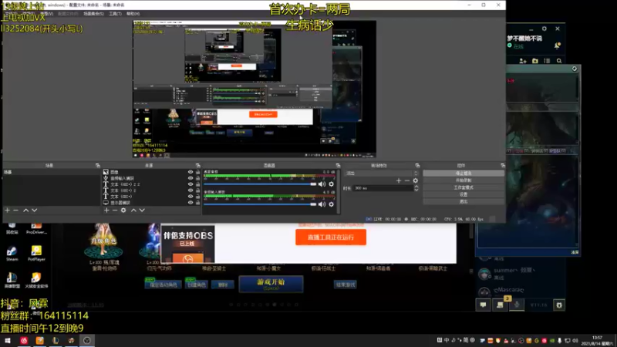Open audio input capture gear in the mixer

click(x=332, y=204)
